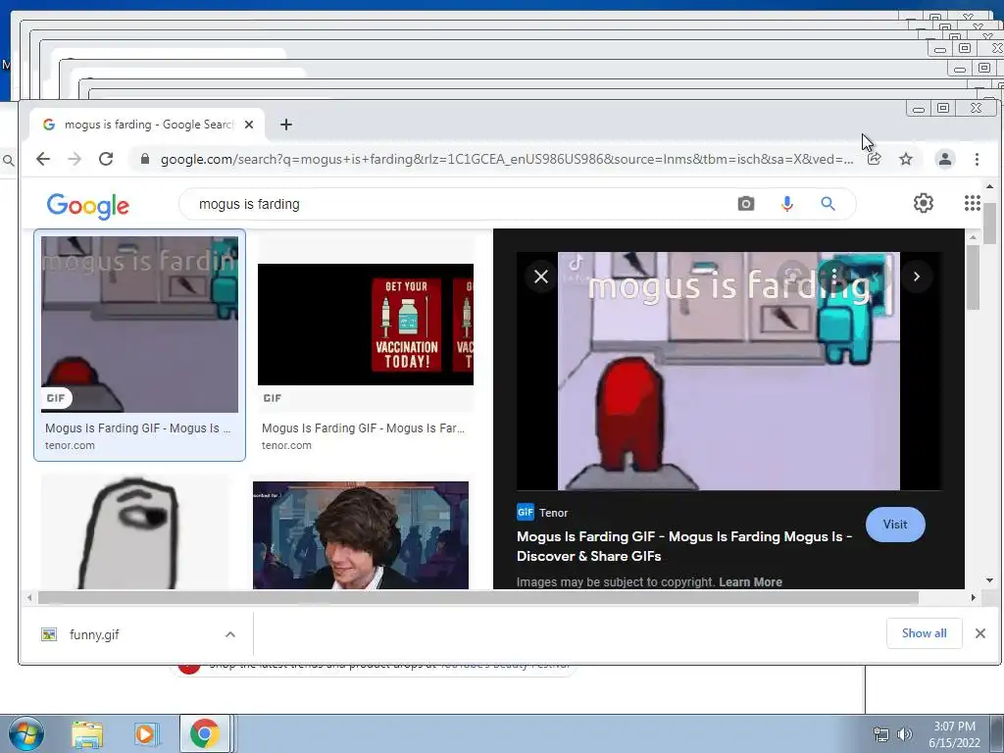Open the taskbar clock showing 3:07 PM
This screenshot has height=753, width=1004.
954,734
